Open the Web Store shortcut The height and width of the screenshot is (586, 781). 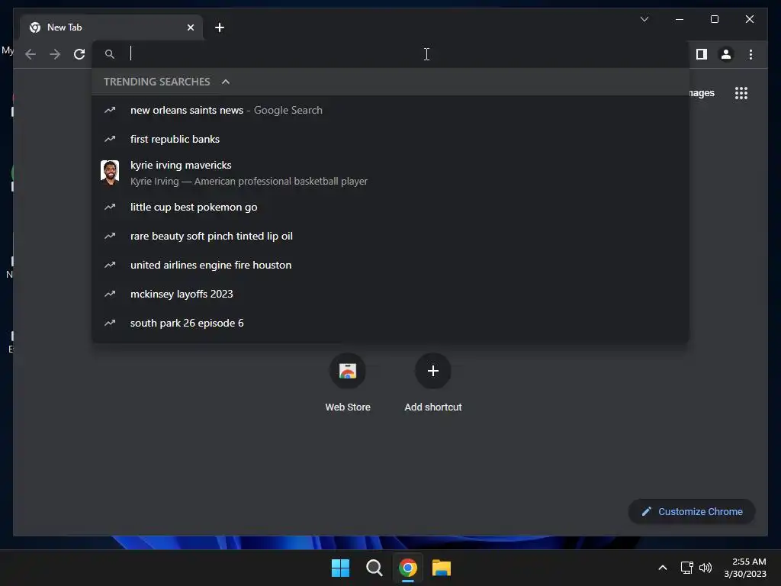coord(348,382)
